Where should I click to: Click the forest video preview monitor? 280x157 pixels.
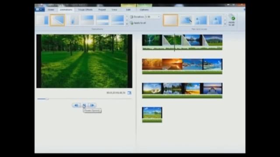(x=84, y=61)
